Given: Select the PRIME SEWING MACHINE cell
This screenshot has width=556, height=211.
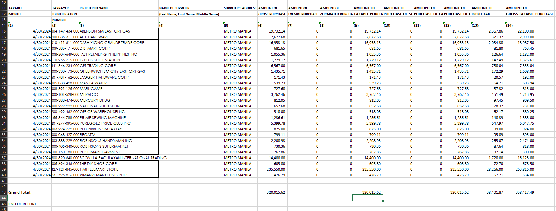Looking at the screenshot, I should coord(119,118).
